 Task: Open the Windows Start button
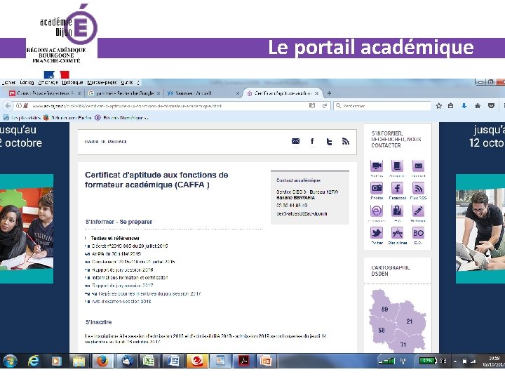point(10,361)
